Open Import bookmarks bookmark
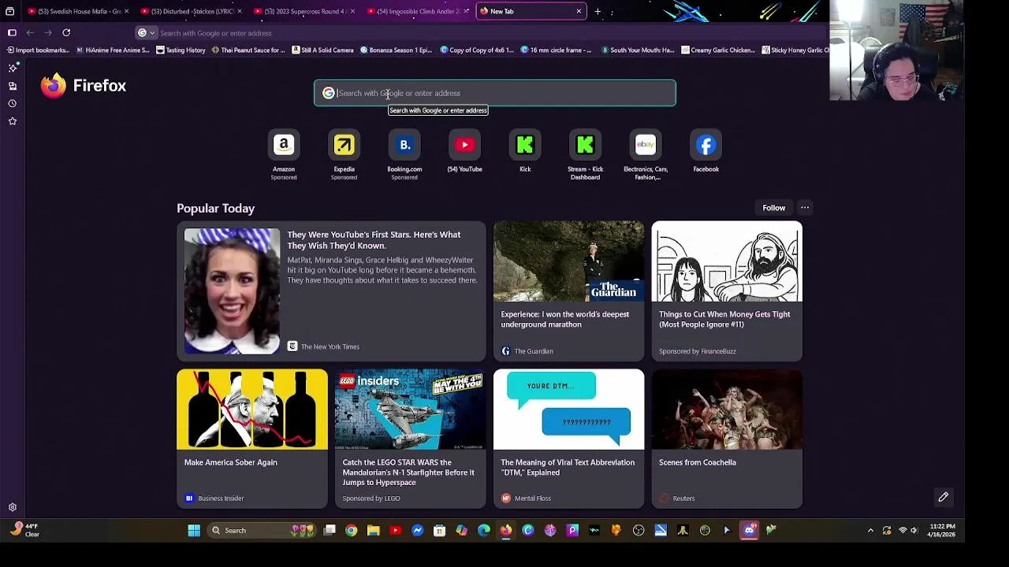Viewport: 1009px width, 567px height. (38, 50)
